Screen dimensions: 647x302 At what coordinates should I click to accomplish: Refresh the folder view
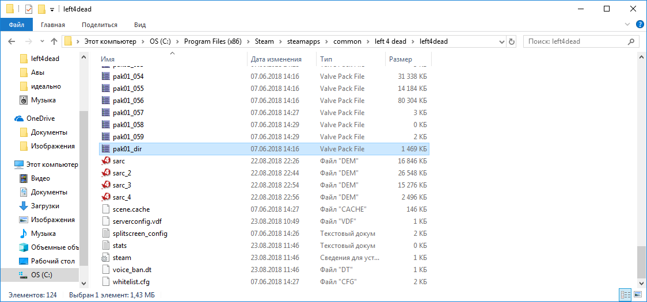click(512, 41)
